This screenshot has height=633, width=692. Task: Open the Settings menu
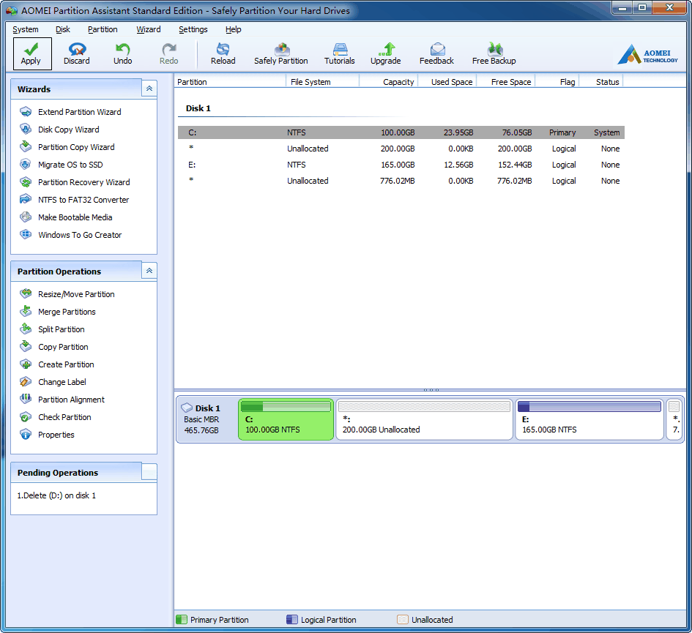click(193, 29)
